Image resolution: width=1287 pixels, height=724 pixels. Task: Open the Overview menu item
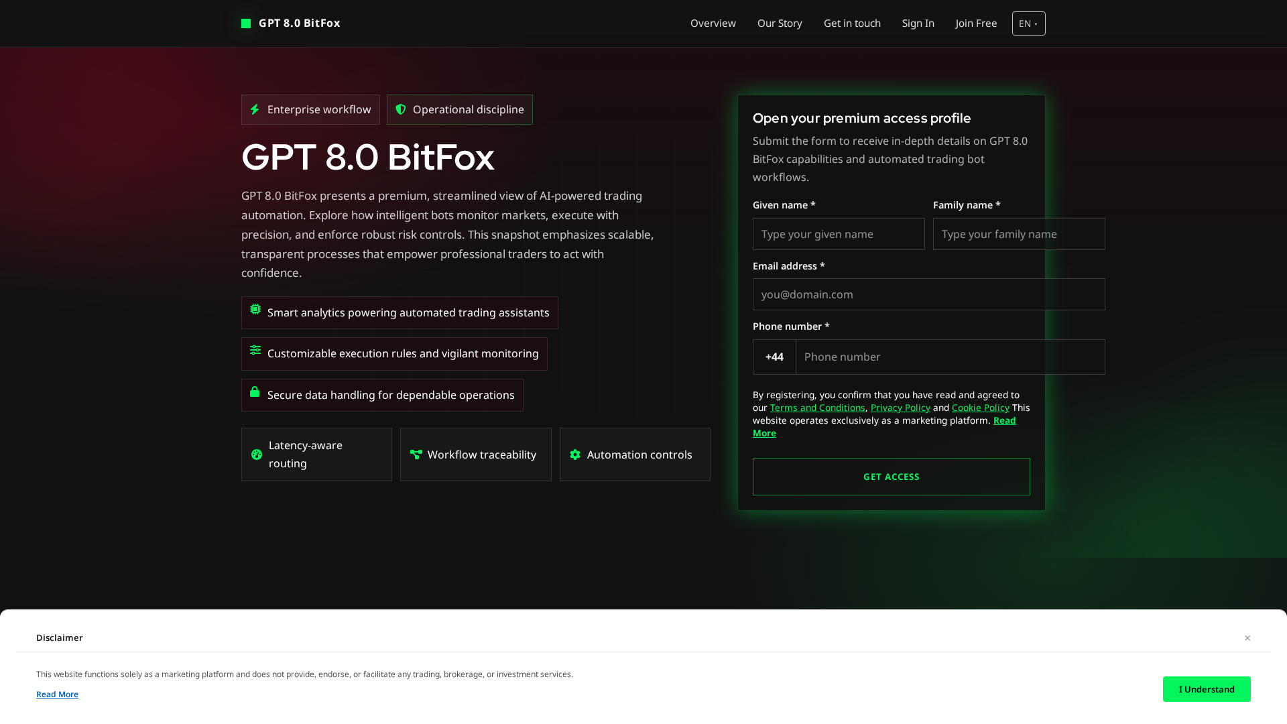713,23
